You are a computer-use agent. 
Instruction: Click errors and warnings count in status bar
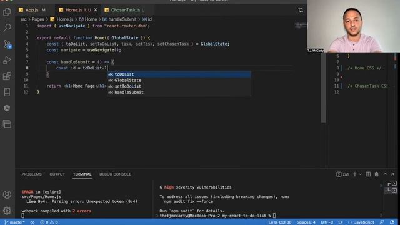(x=49, y=222)
